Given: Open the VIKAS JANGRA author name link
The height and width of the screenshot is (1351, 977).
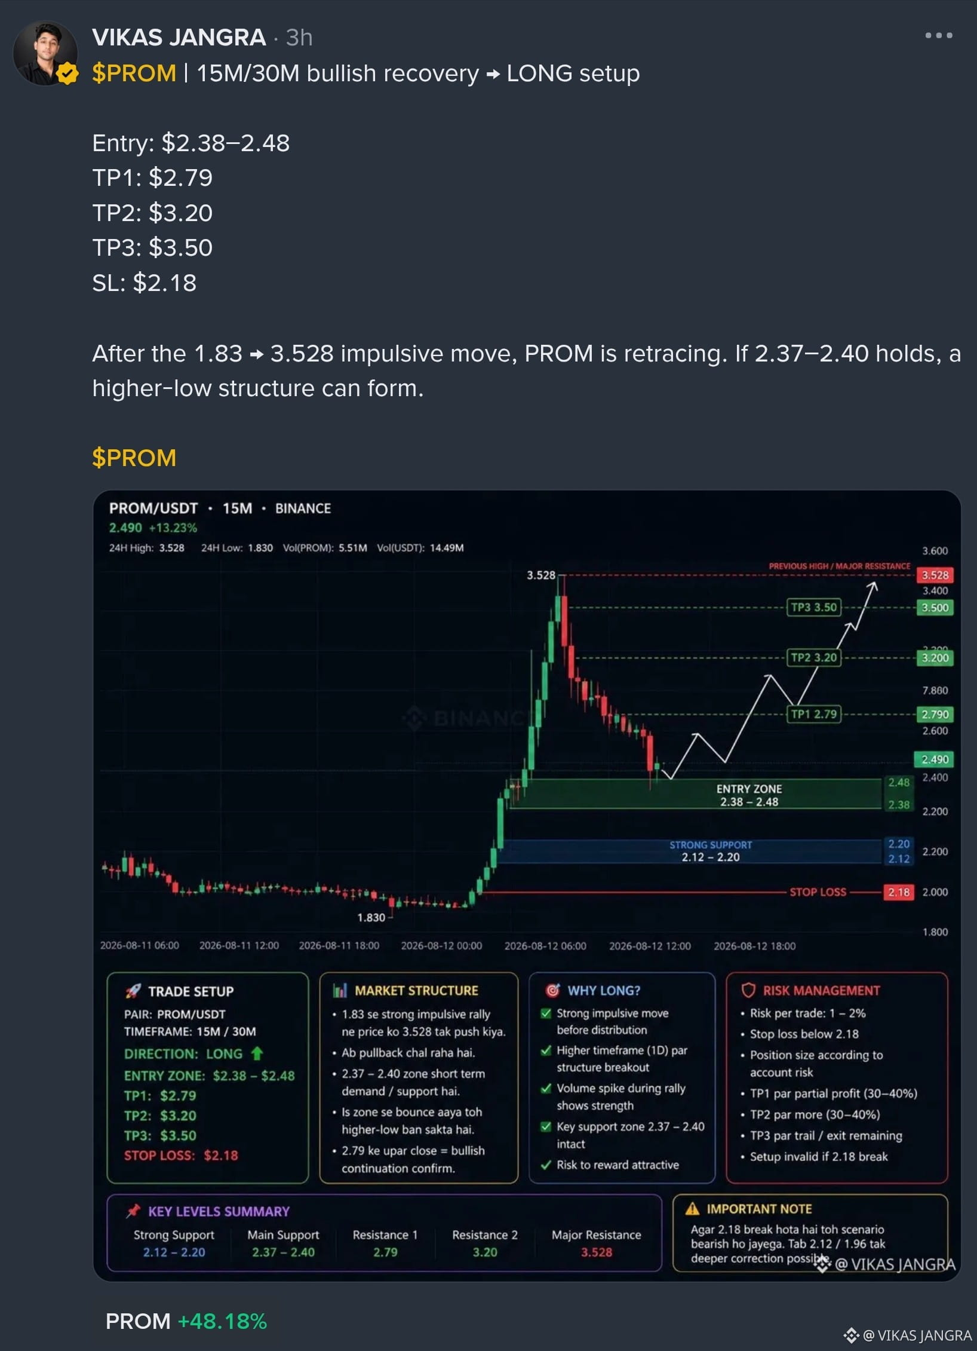Looking at the screenshot, I should 179,38.
